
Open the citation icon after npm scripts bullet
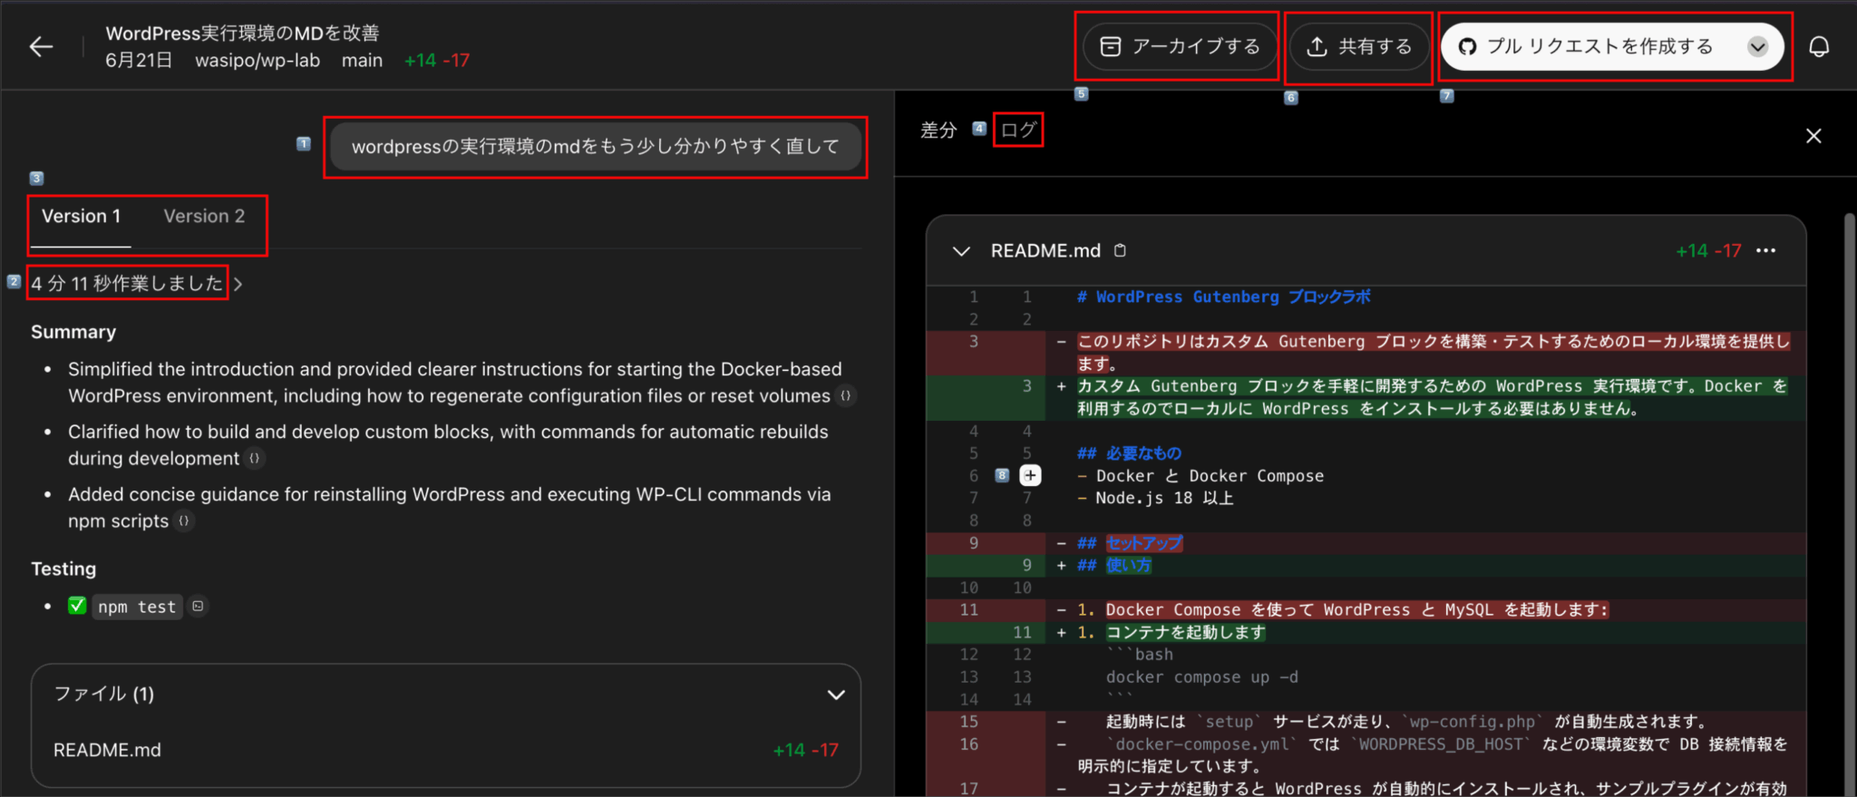point(184,521)
